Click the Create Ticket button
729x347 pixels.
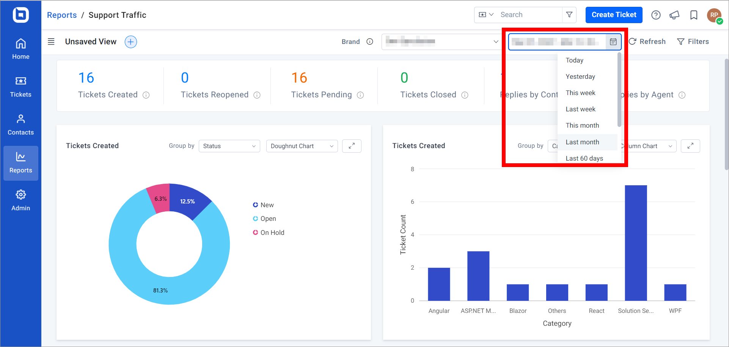(614, 15)
